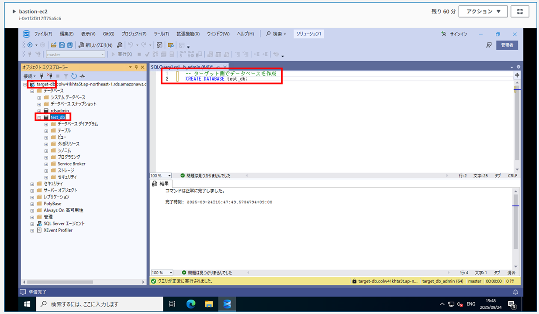Refresh Object Explorer with the circular arrow icon
539x314 pixels.
pyautogui.click(x=74, y=76)
